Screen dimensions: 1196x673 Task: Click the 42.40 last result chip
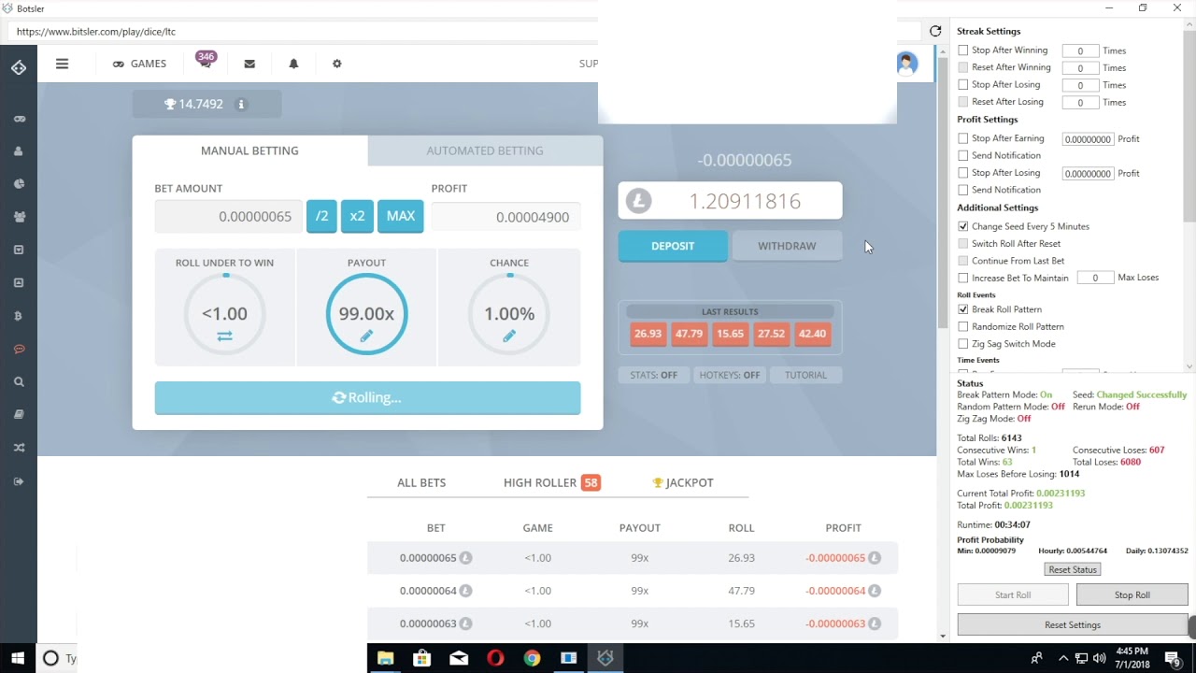[812, 334]
